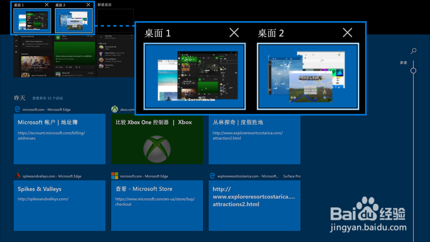Open settings gear in Xbox app window sidebar
430x242 pixels.
[x=16, y=52]
